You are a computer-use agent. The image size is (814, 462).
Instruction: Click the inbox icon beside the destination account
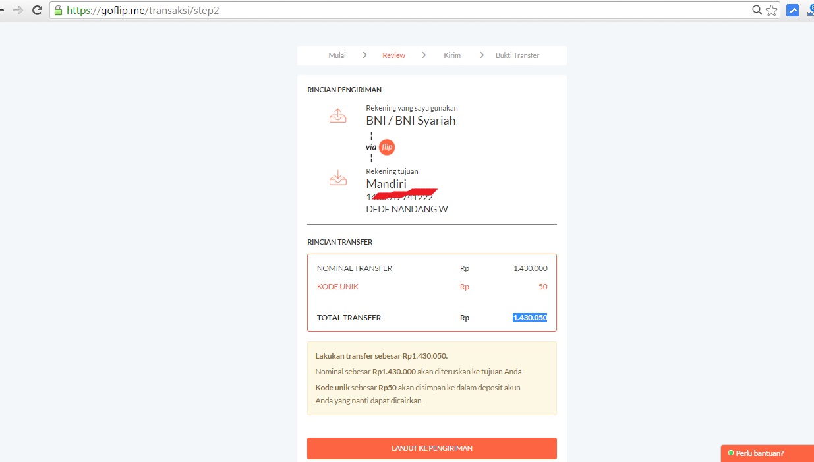click(337, 178)
